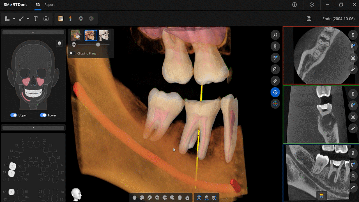Collapse the skull diagram panel
This screenshot has width=359, height=202.
pos(33,32)
